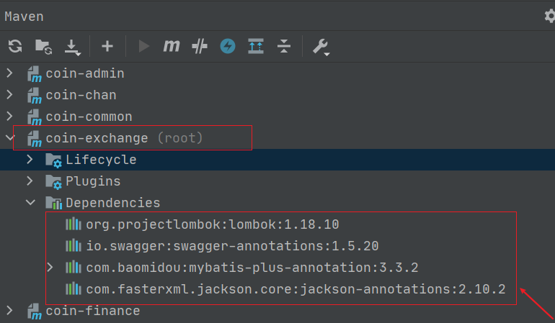Click the Collapse All icon

coord(284,47)
